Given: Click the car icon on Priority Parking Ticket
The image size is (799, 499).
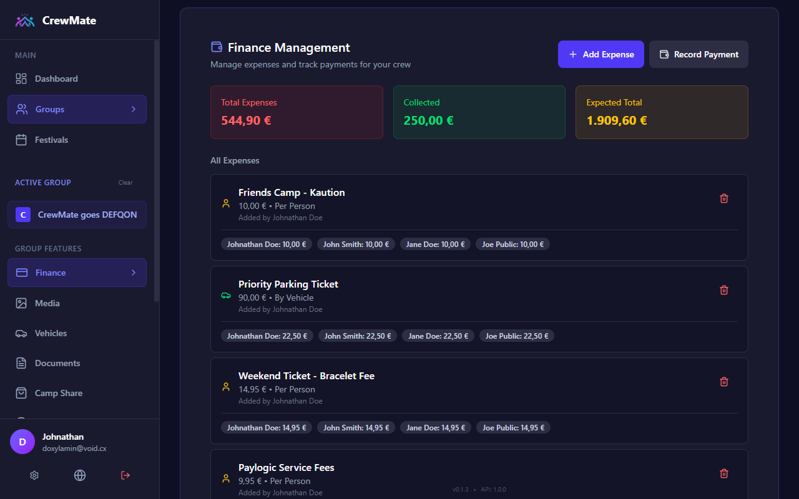Looking at the screenshot, I should (x=226, y=295).
